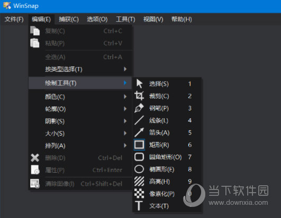Select the arrow cursor icon for 选择(S)
Viewport: 281px width, 218px height.
pos(139,83)
